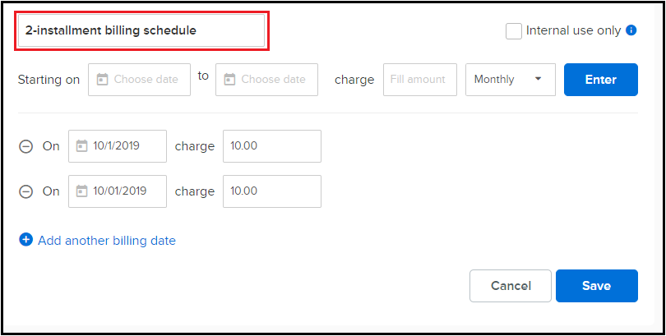This screenshot has width=666, height=336.
Task: Click the 10/1/2019 date text field
Action: tap(118, 146)
